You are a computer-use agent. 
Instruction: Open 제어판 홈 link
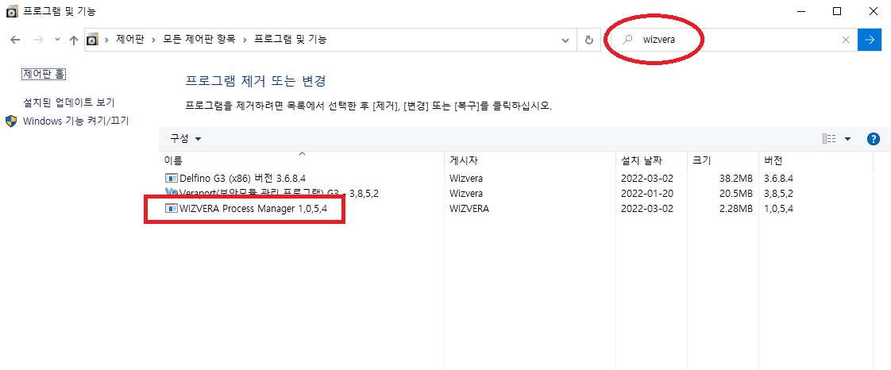[45, 74]
